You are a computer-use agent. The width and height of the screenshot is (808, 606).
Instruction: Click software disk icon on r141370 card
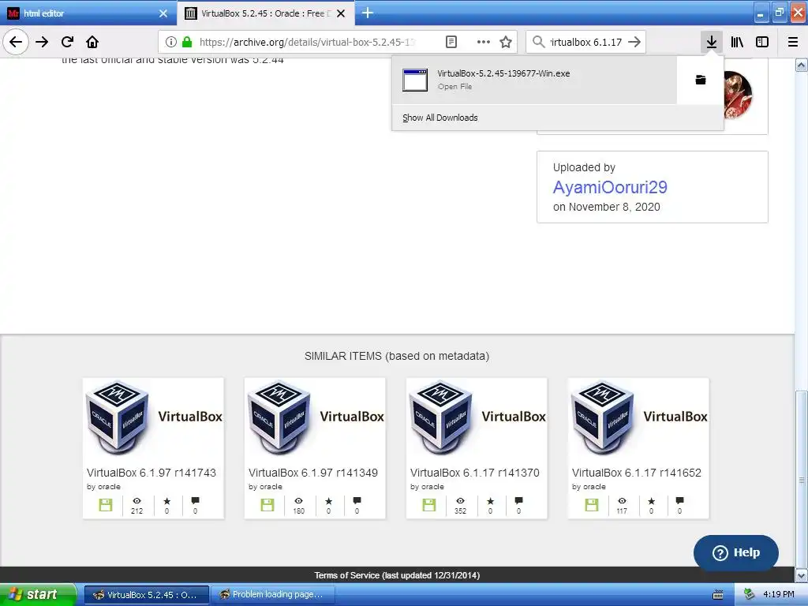429,505
